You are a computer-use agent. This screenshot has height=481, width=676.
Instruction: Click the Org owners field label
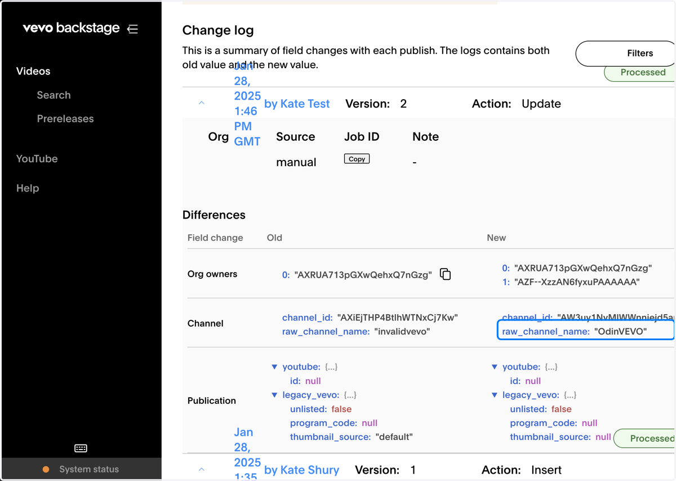[x=212, y=274]
